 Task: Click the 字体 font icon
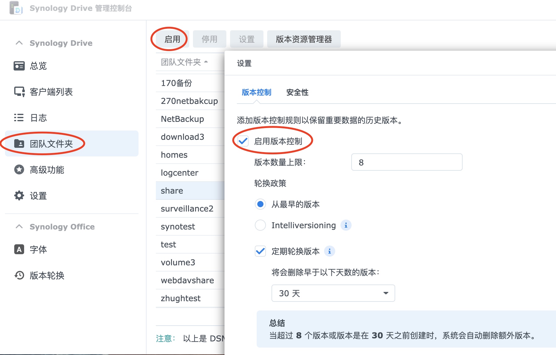19,249
